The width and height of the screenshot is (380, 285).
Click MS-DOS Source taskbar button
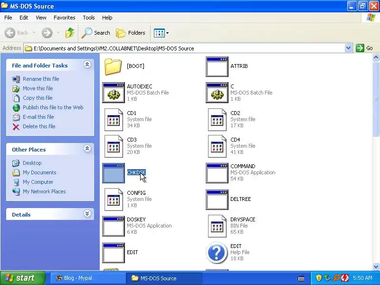pos(164,278)
